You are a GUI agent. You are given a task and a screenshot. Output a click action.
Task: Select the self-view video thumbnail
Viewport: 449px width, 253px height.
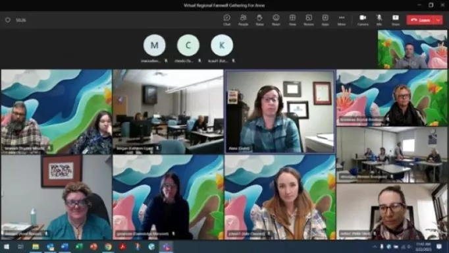click(412, 49)
